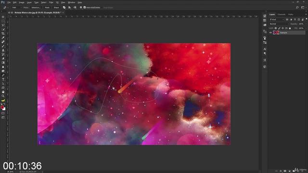
Task: Open path operations in options bar
Action: pos(64,8)
